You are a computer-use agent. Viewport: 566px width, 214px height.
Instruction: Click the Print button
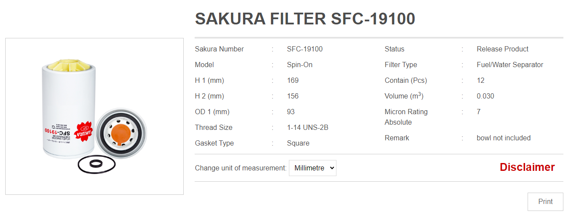pyautogui.click(x=545, y=202)
